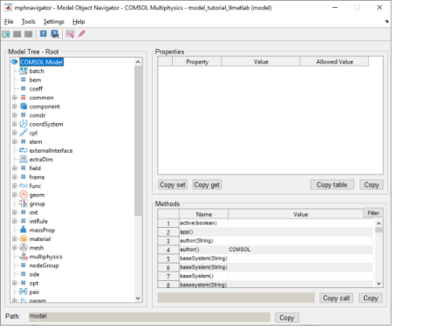445x330 pixels.
Task: Select the cpl coupling node icon
Action: (x=24, y=133)
